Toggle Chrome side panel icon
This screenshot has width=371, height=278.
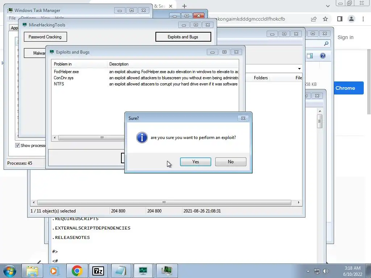pyautogui.click(x=340, y=19)
